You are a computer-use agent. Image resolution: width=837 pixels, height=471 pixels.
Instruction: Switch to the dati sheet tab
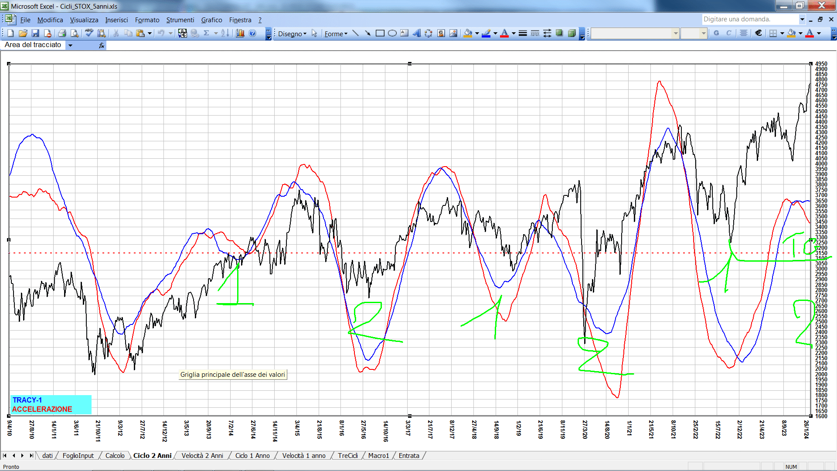[48, 455]
